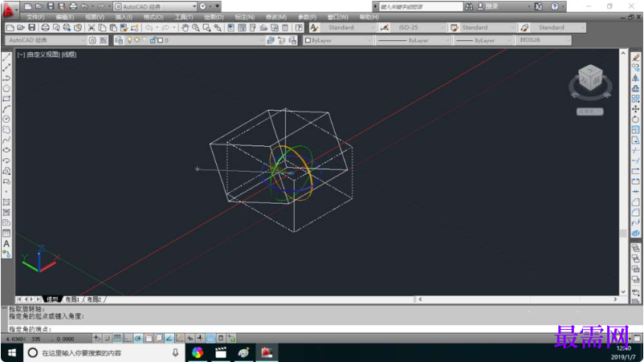Select the Multiline Text A tool
The image size is (644, 362).
point(6,244)
